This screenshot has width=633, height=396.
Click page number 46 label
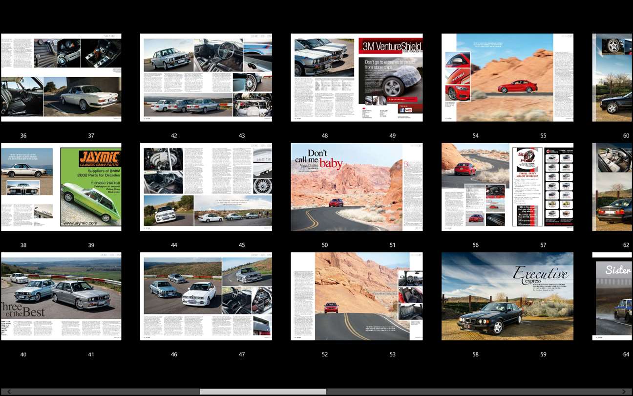tap(174, 354)
